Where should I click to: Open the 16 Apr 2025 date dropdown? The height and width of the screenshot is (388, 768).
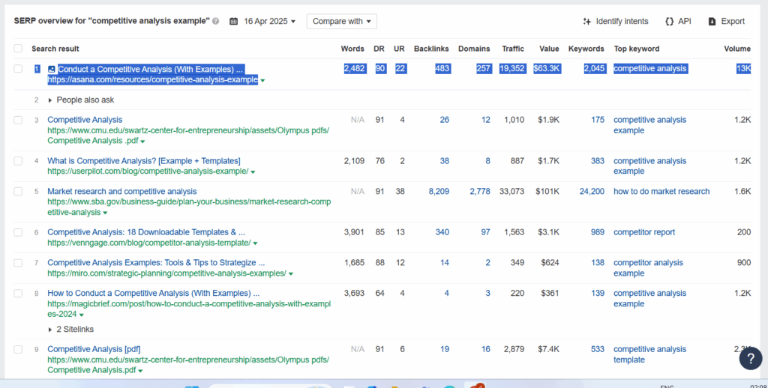tap(270, 22)
